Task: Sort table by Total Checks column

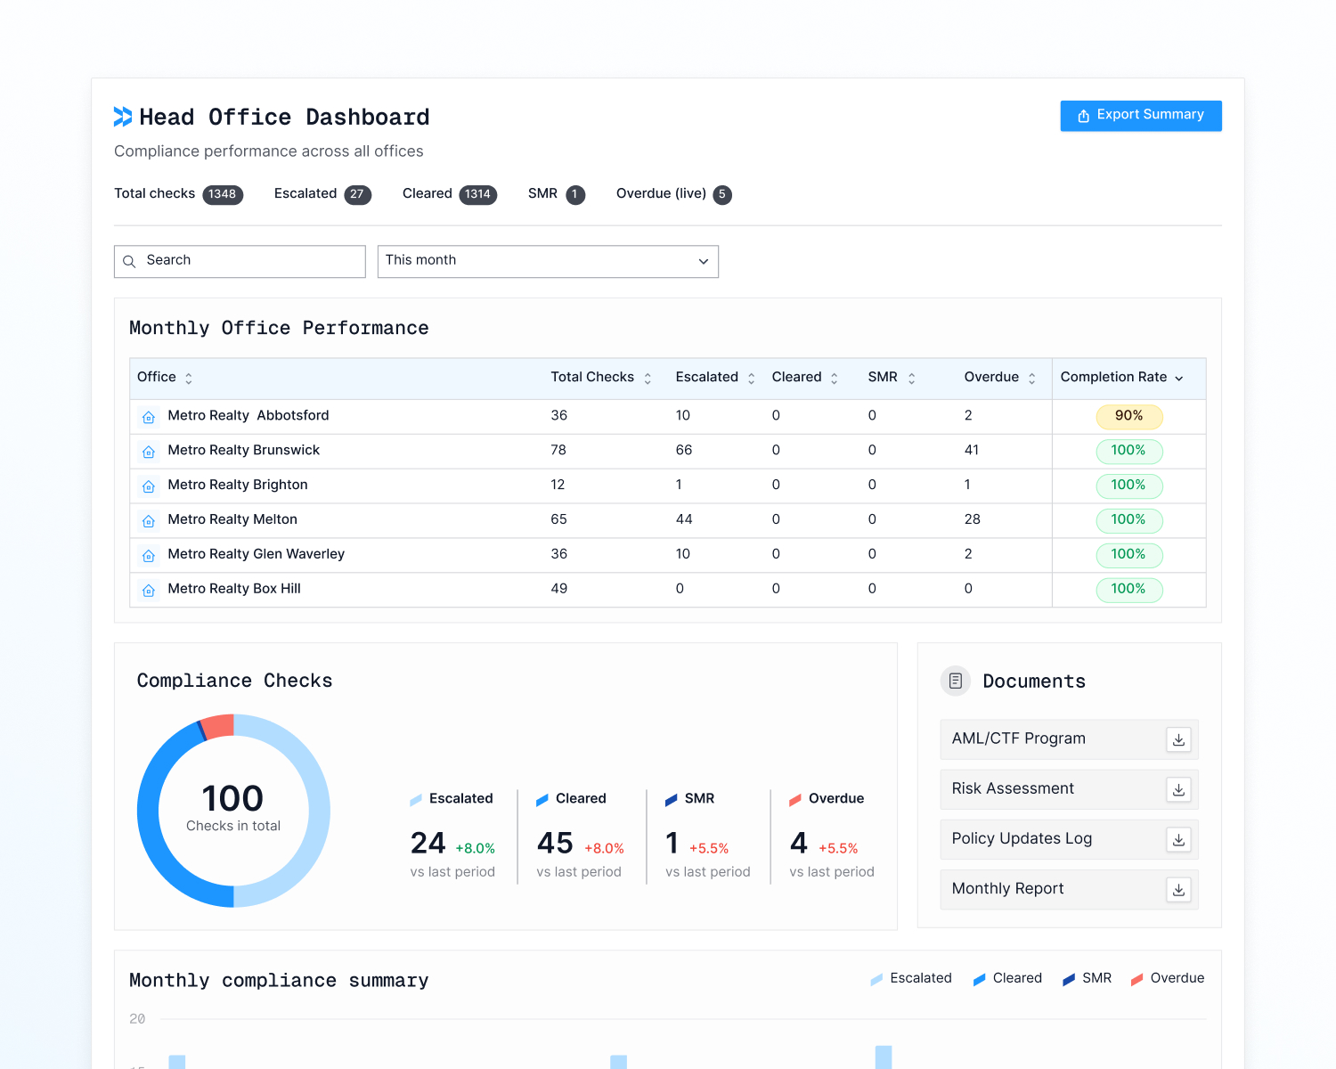Action: pyautogui.click(x=601, y=378)
